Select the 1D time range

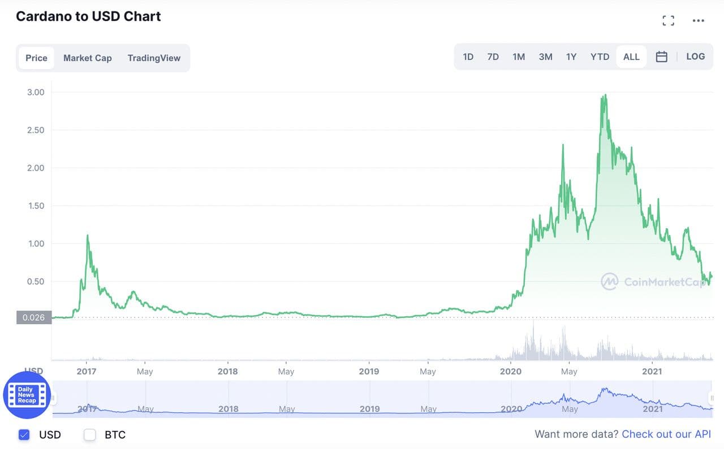[x=468, y=57]
